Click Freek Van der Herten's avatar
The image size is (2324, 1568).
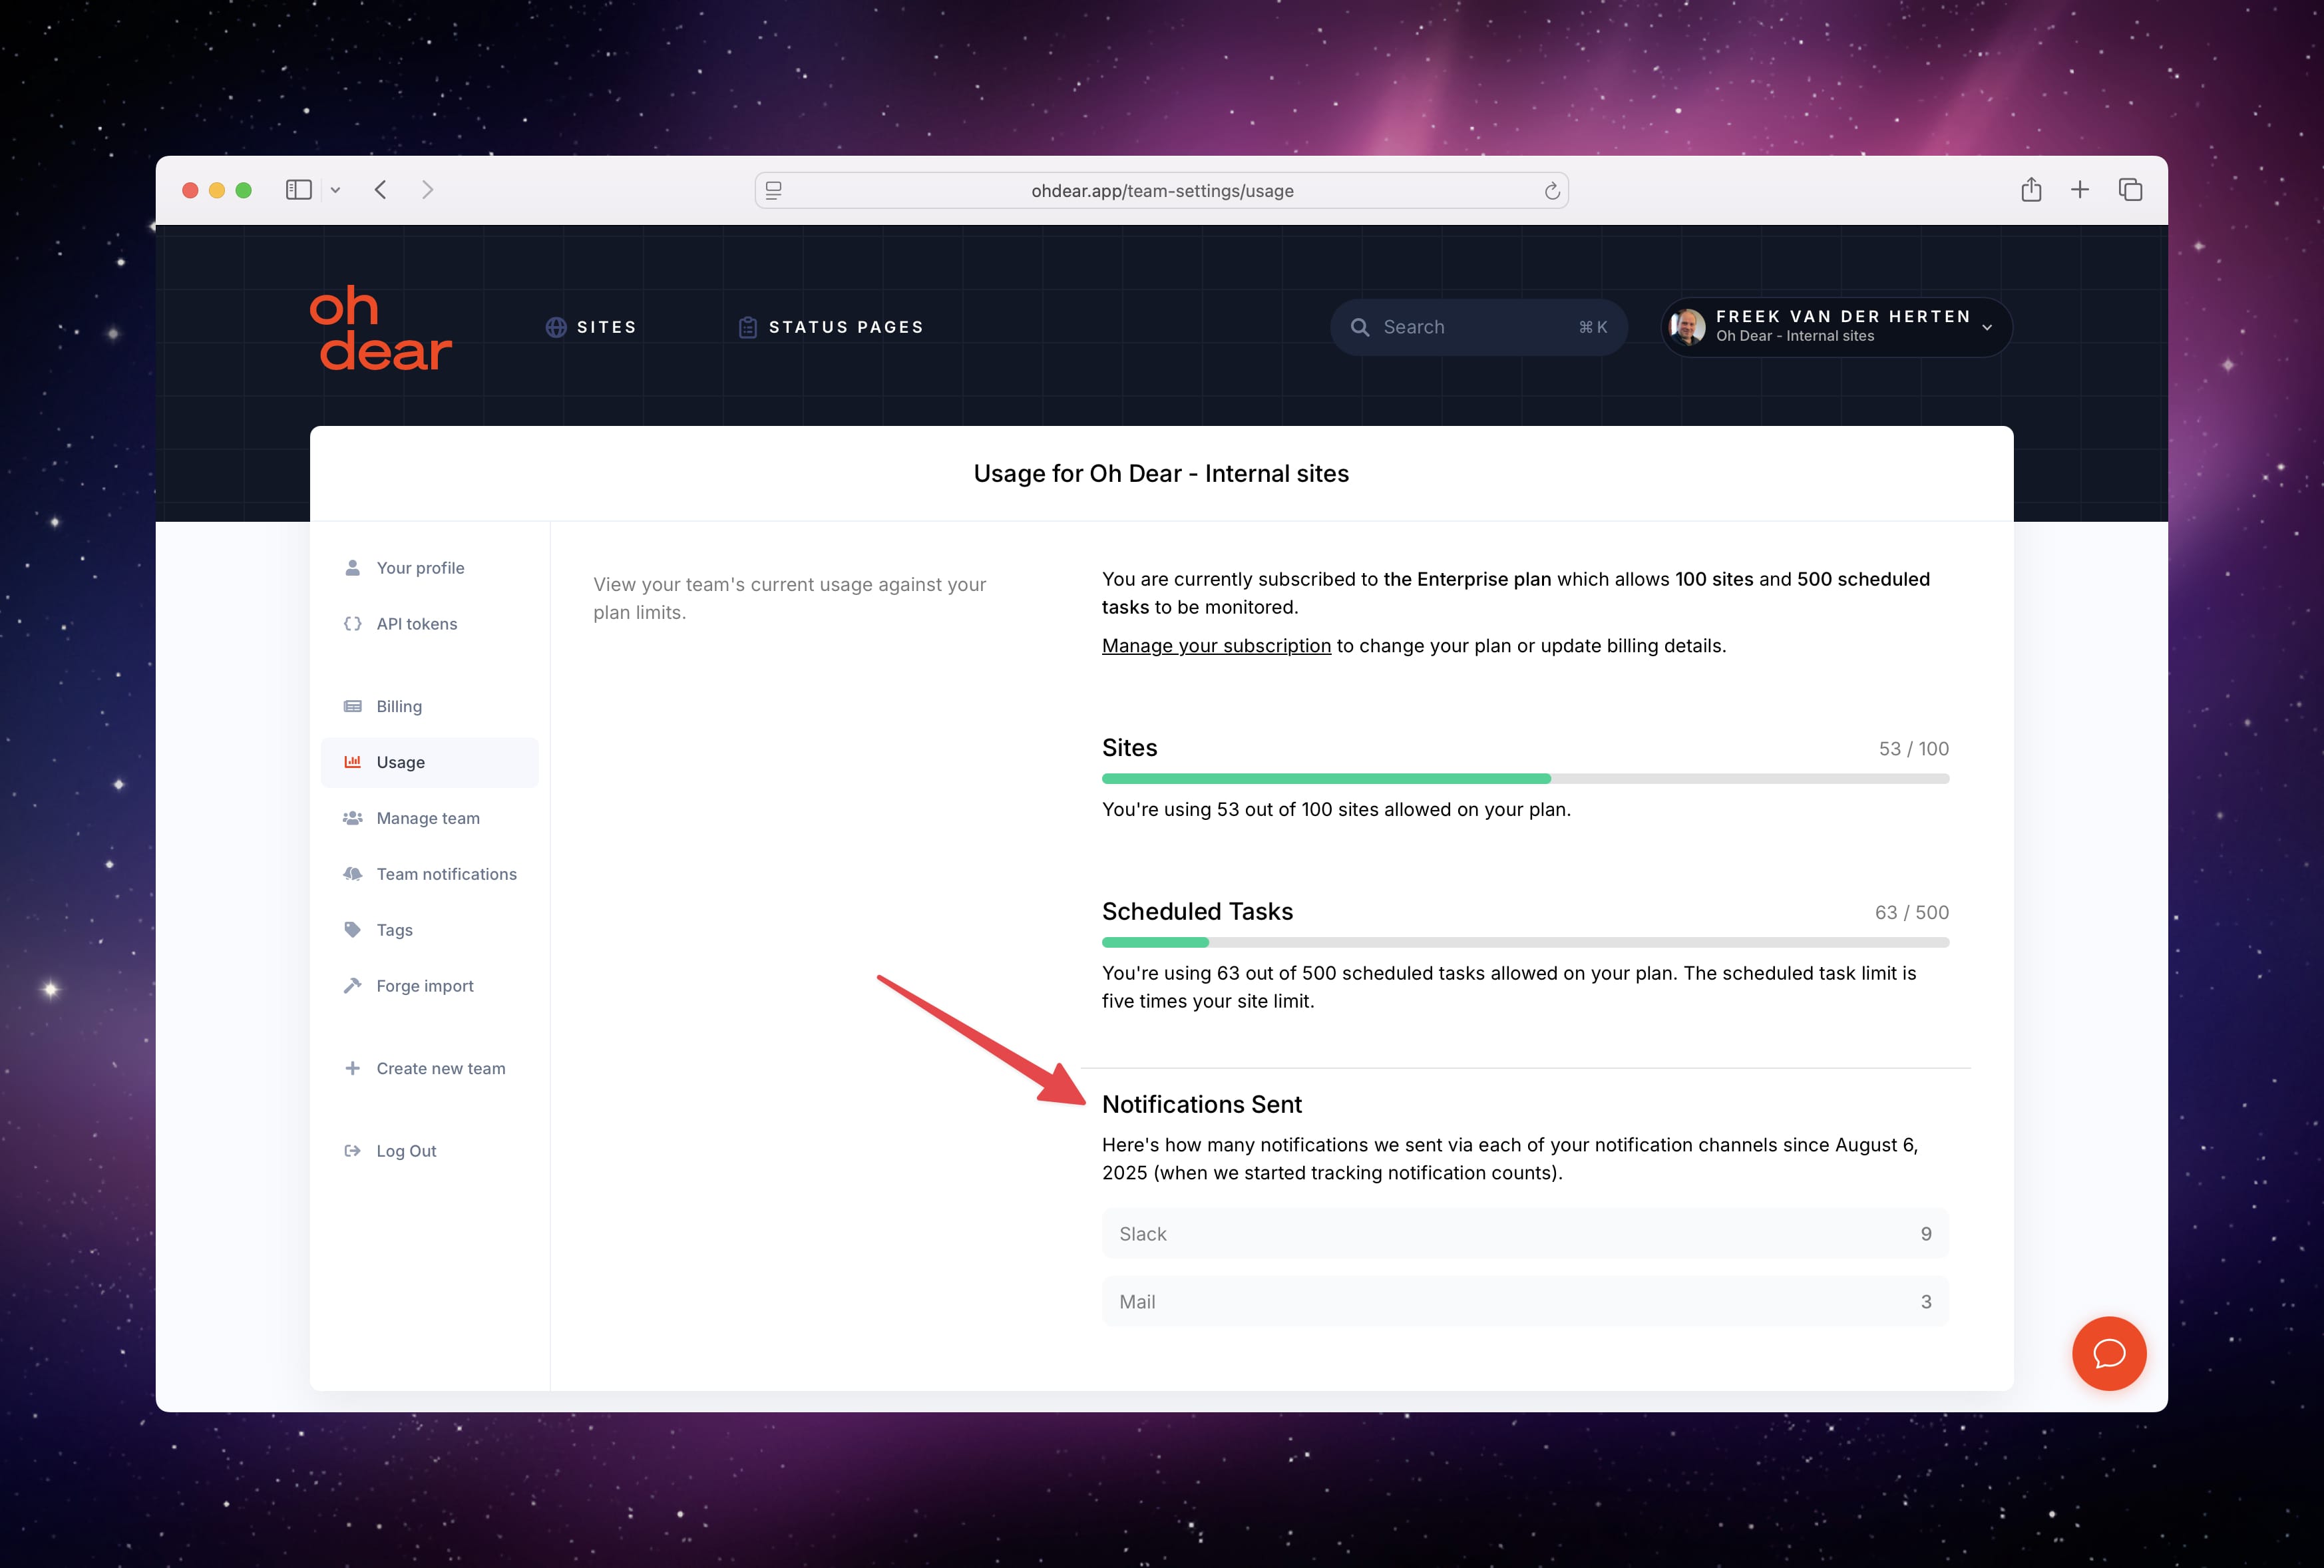1686,327
